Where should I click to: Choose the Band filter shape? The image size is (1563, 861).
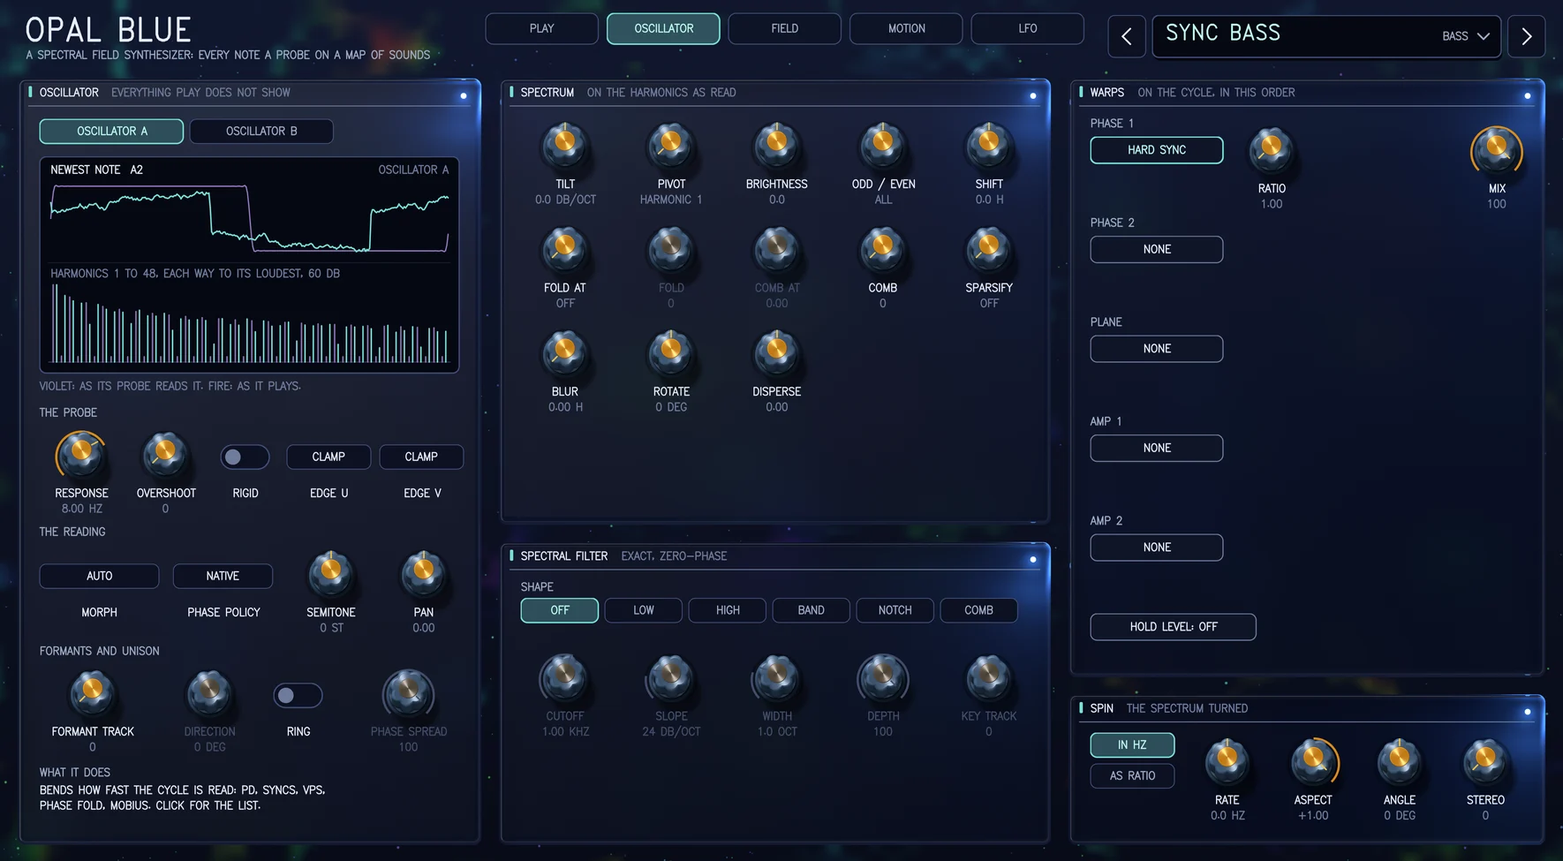pyautogui.click(x=811, y=610)
